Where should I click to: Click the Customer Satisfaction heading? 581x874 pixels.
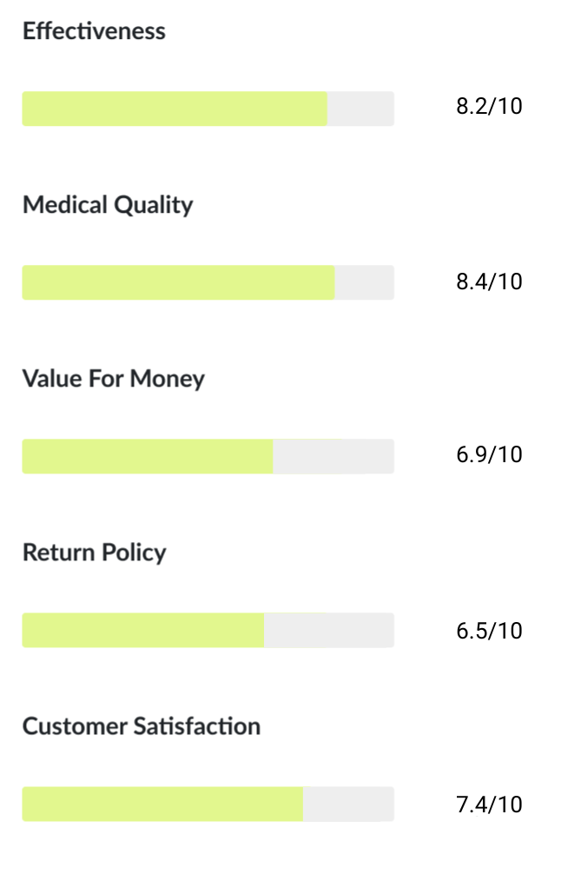[x=142, y=726]
